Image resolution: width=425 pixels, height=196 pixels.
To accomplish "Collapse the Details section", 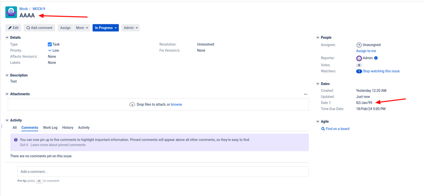I will 7,37.
